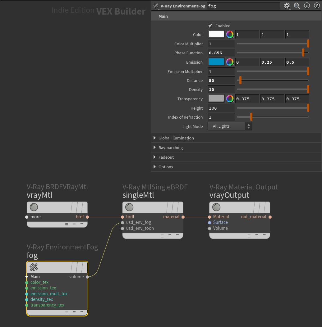Open color wheel picker for Color parameter
The image size is (322, 327).
[x=230, y=34]
